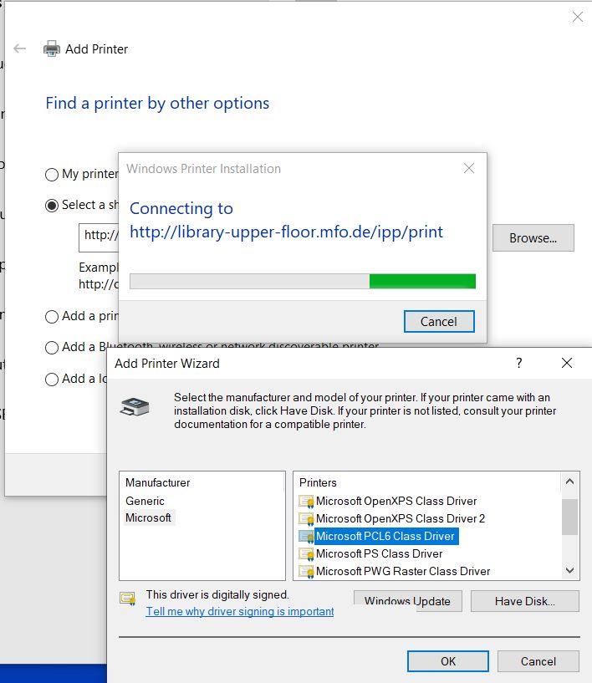Click the Printers list scrollbar thumb
This screenshot has height=683, width=592.
[569, 517]
